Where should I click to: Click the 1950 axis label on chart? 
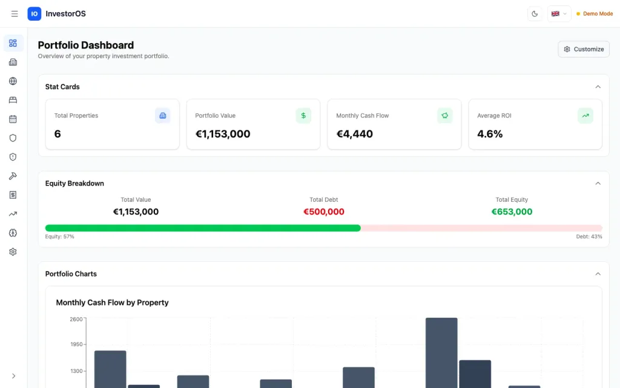click(x=77, y=344)
